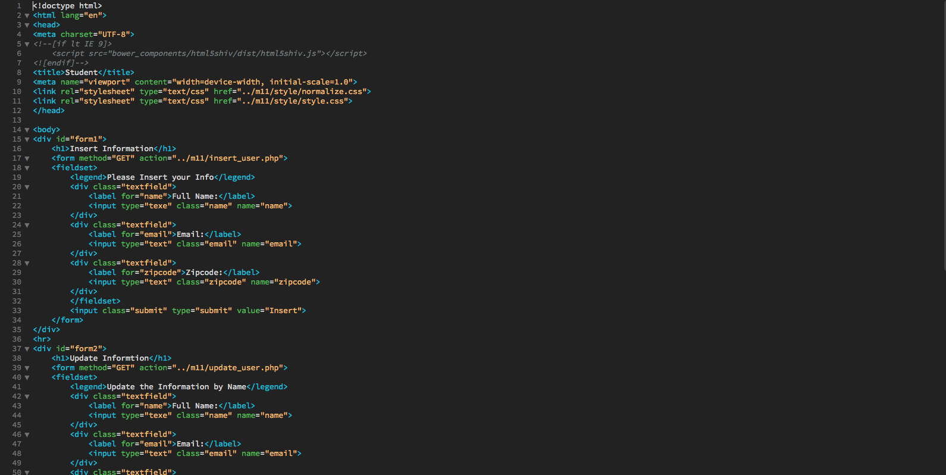The width and height of the screenshot is (946, 475).
Task: Collapse the textfield div on line 42
Action: pos(27,396)
